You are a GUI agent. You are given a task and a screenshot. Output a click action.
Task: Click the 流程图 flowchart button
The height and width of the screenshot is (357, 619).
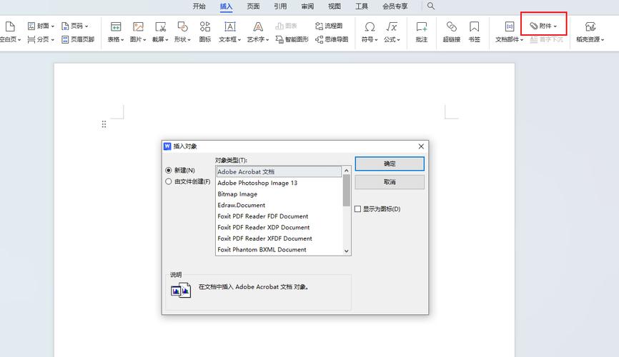coord(329,26)
